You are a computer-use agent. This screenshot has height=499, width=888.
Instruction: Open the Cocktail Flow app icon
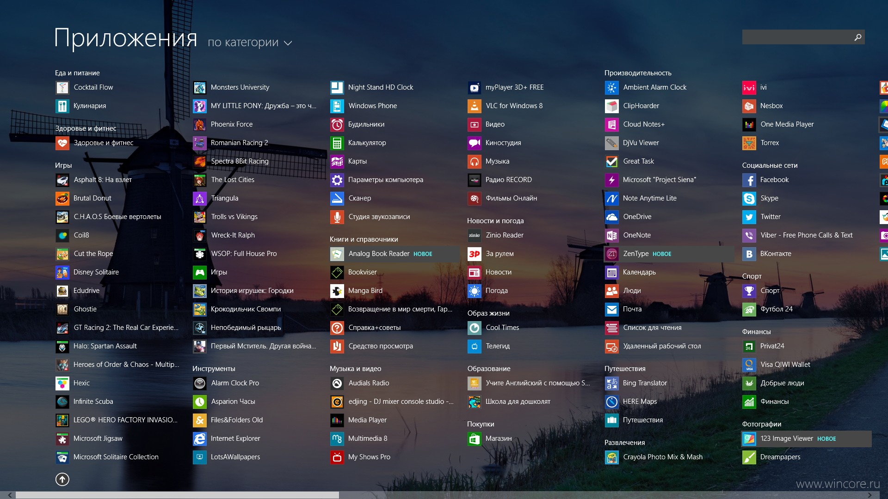(62, 87)
